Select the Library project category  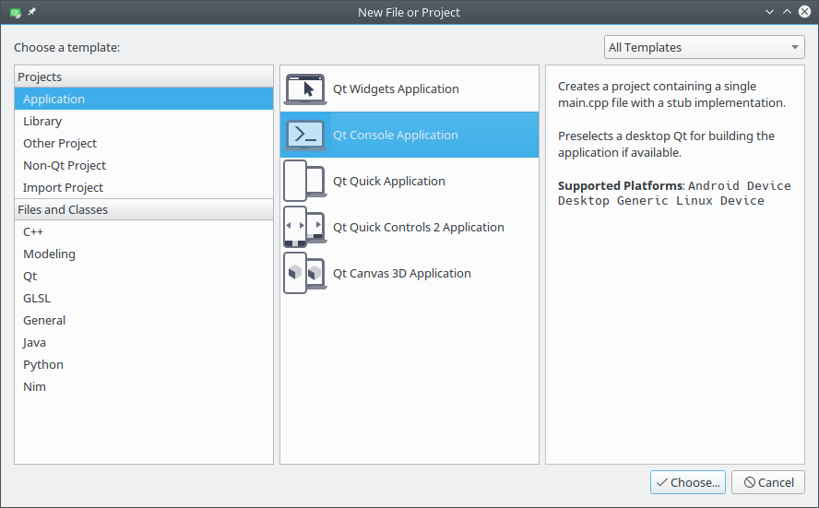click(144, 121)
